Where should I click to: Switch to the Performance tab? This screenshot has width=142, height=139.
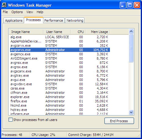coord(54,20)
